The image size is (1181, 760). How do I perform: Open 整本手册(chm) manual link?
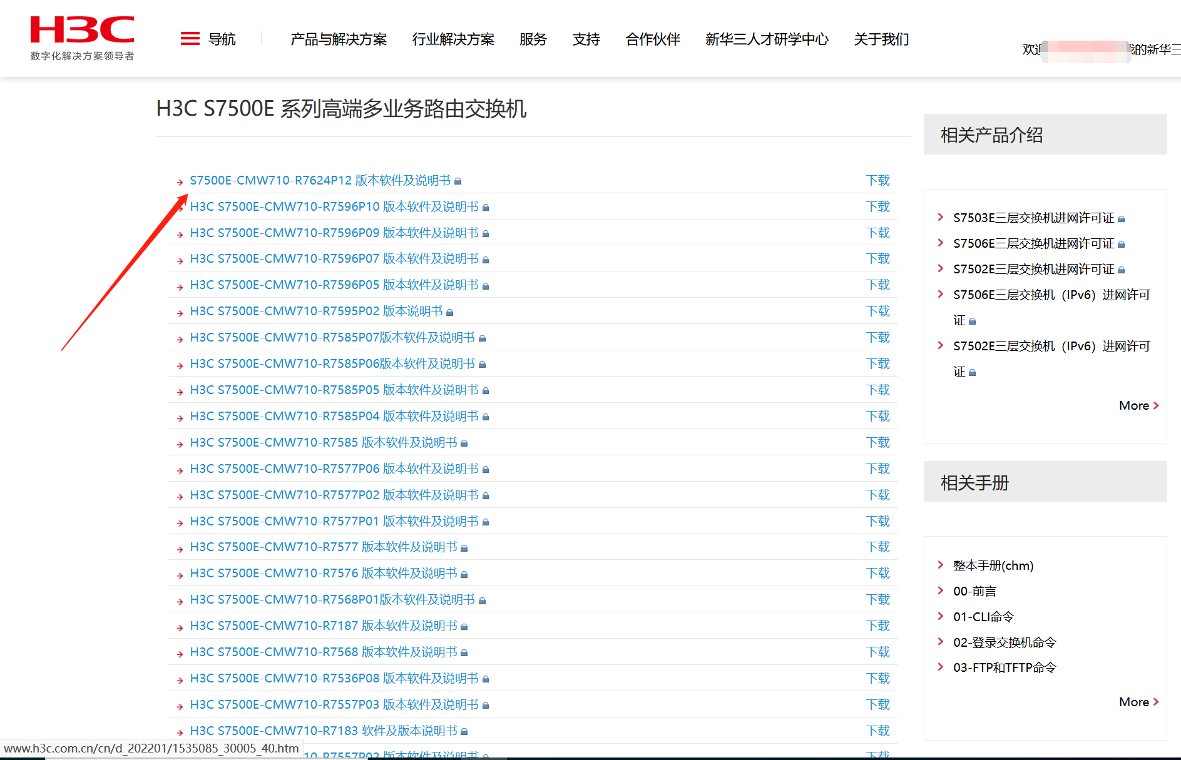[x=993, y=566]
